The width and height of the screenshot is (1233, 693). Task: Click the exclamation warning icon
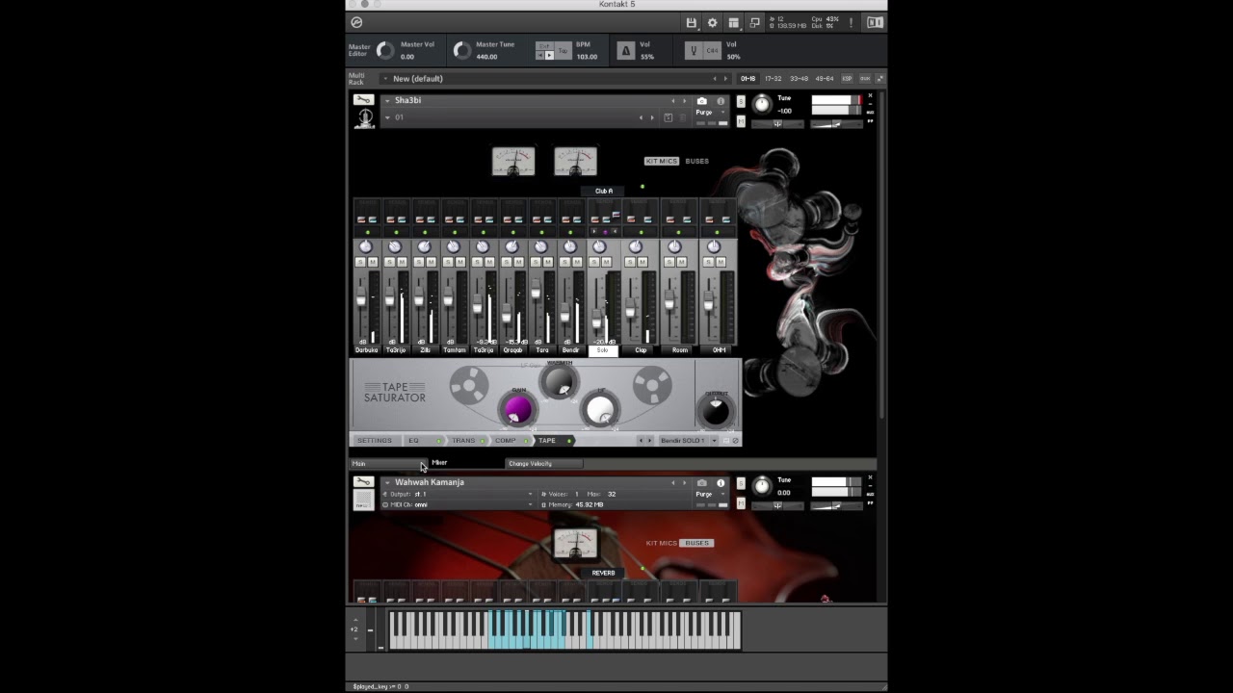tap(851, 22)
